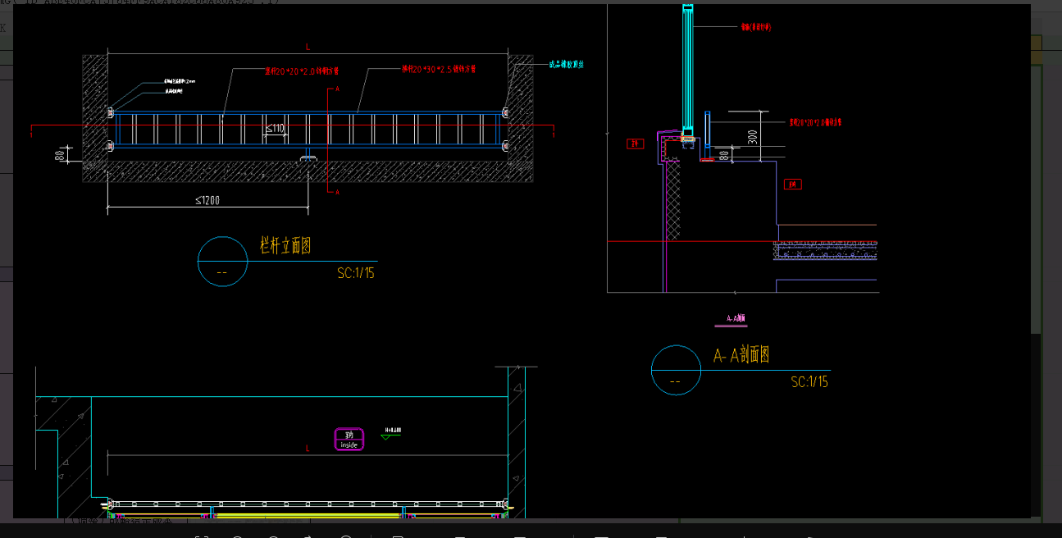Click the lower red 'A' section marker
1062x538 pixels.
337,192
